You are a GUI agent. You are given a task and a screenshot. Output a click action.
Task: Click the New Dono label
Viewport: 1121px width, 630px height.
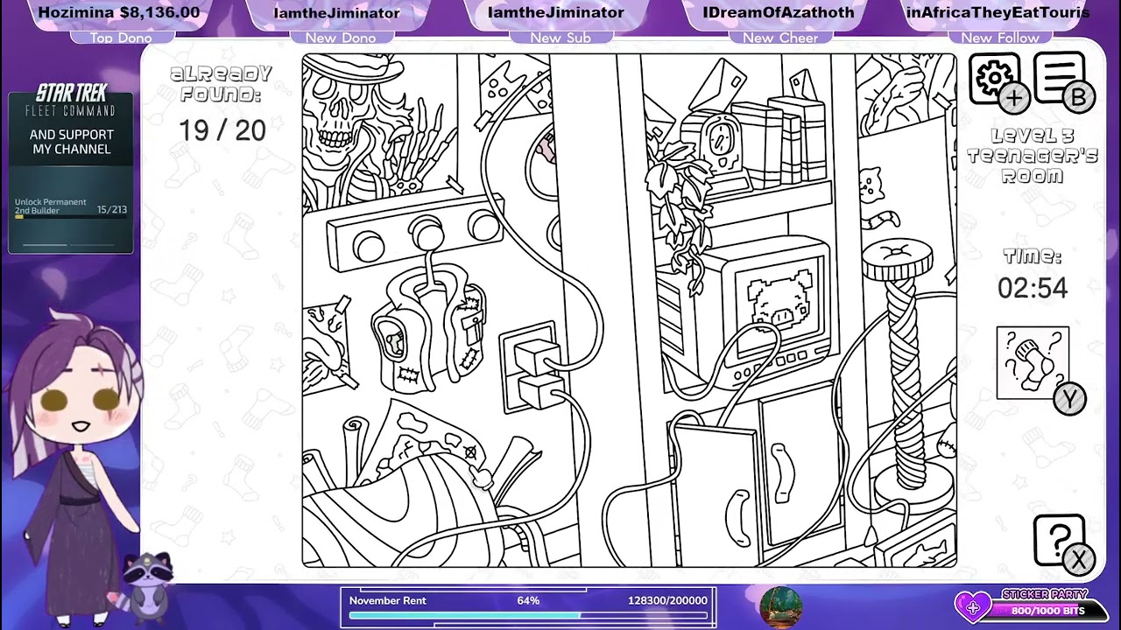pyautogui.click(x=341, y=38)
